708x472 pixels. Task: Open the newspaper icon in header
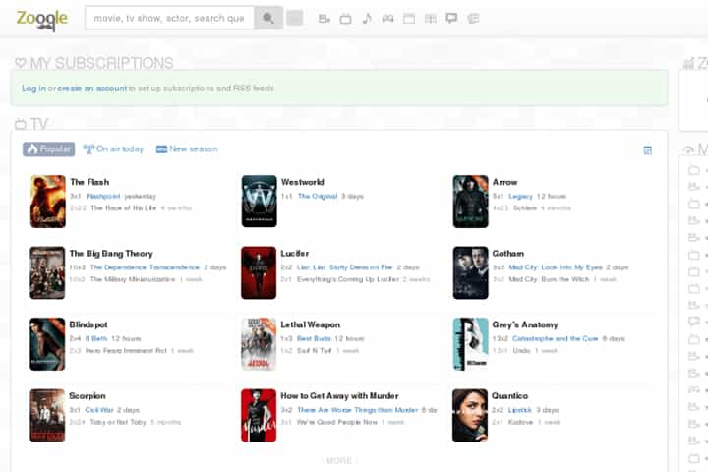point(473,19)
